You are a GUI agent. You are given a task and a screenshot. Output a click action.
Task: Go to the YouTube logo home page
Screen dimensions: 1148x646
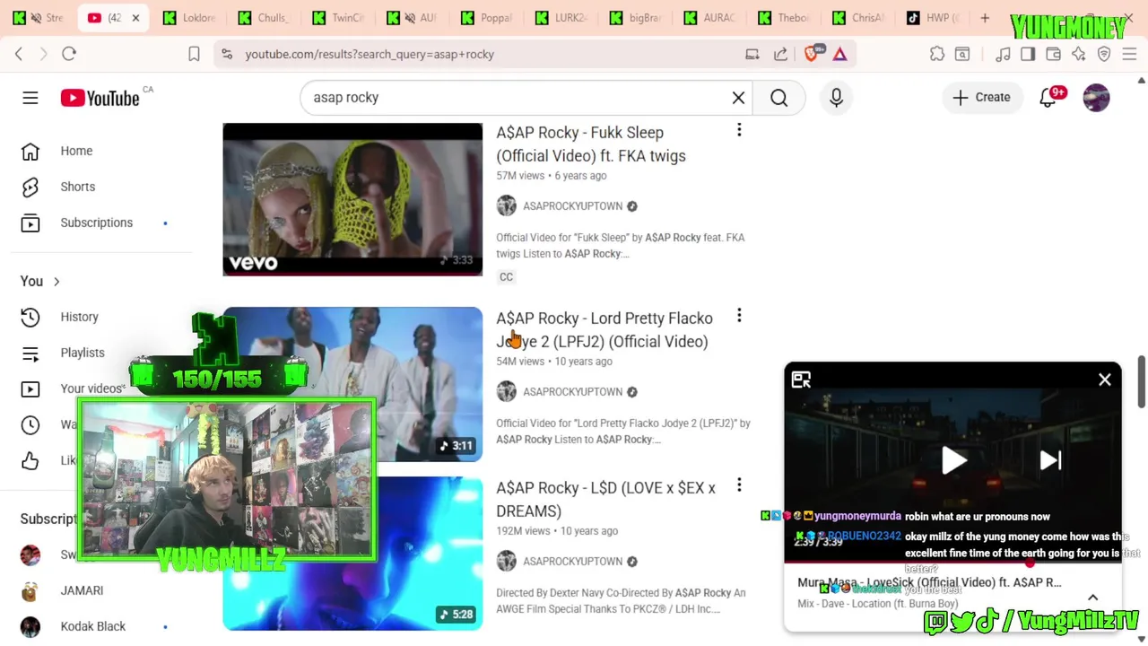100,98
